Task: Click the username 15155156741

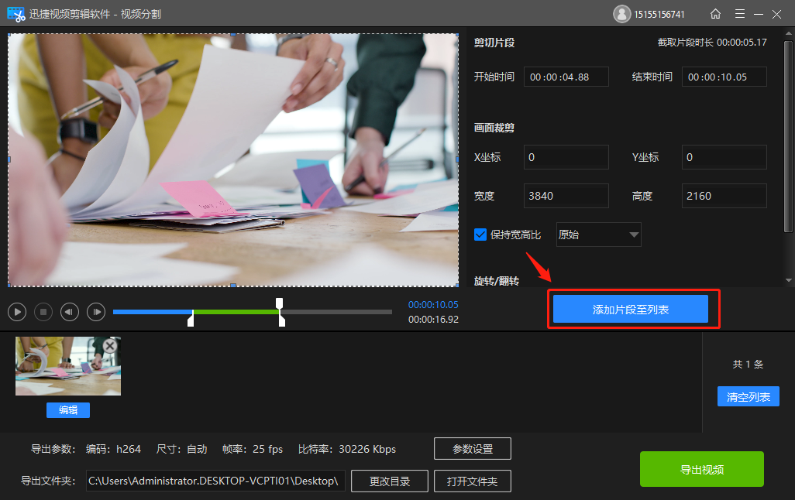Action: [659, 15]
